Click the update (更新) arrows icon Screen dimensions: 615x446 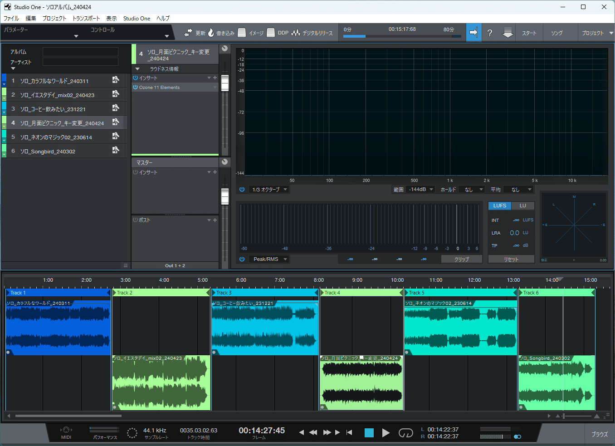[x=188, y=33]
